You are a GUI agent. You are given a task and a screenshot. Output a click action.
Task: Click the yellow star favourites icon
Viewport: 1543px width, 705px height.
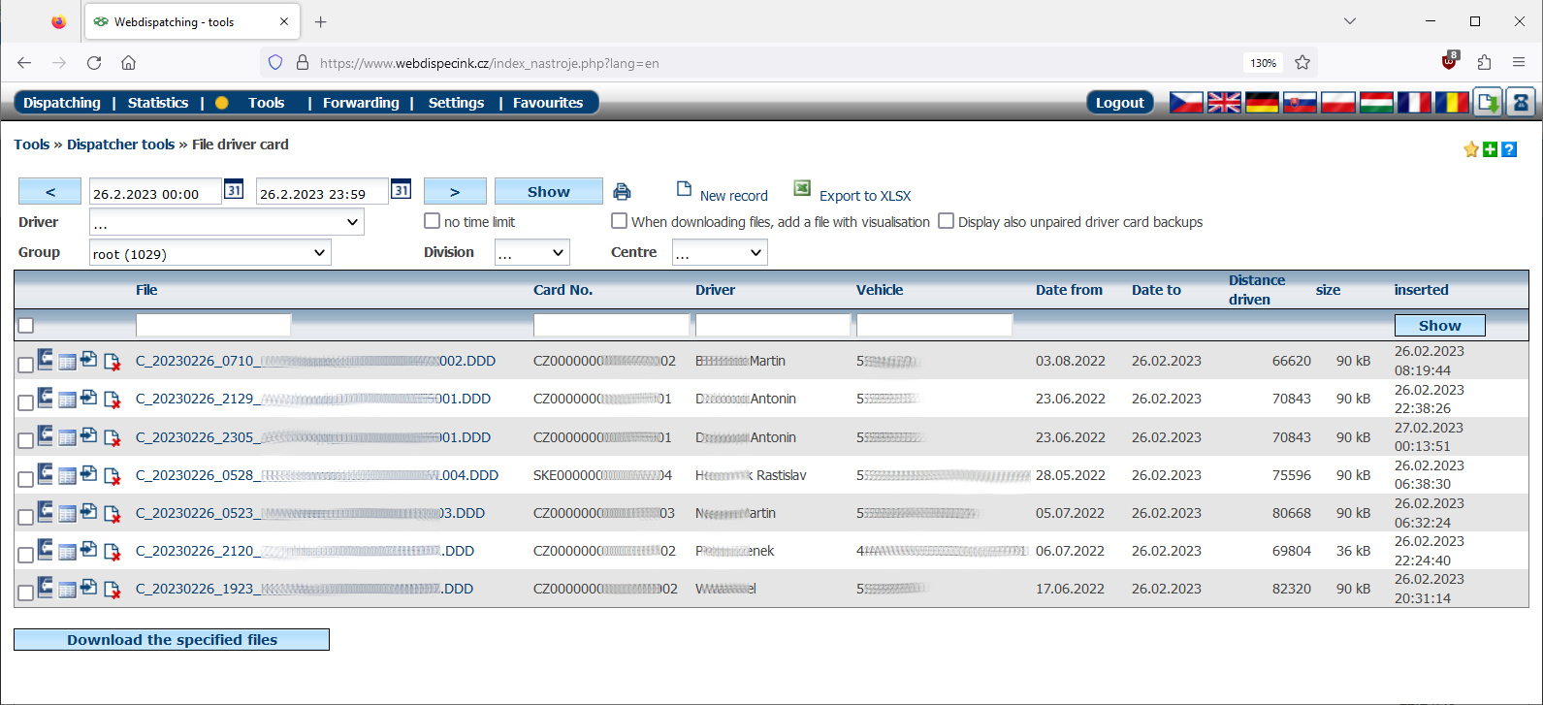tap(1471, 149)
